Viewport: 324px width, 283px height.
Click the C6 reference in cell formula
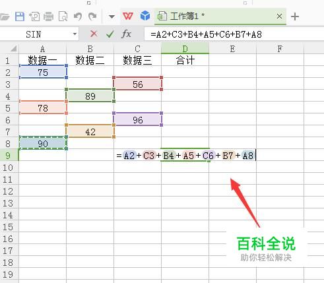pos(208,156)
